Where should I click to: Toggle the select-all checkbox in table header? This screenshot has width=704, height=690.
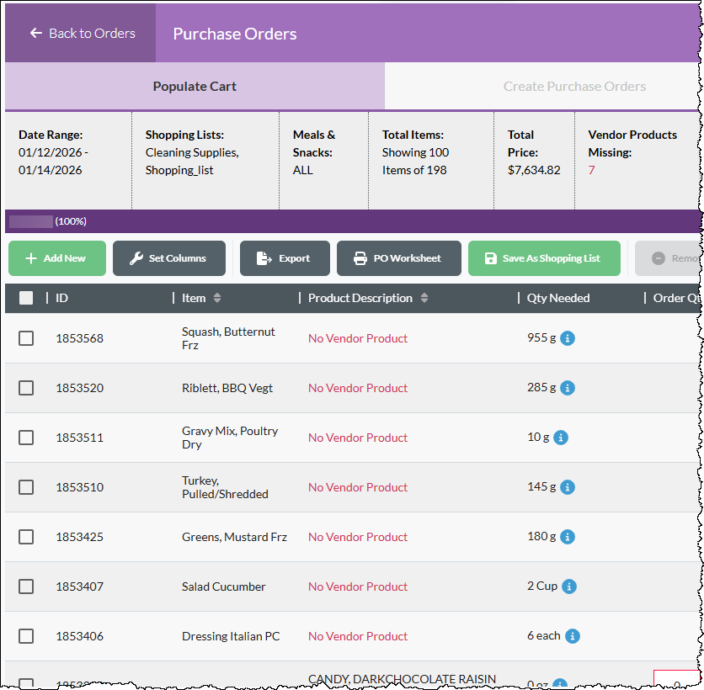(x=26, y=298)
